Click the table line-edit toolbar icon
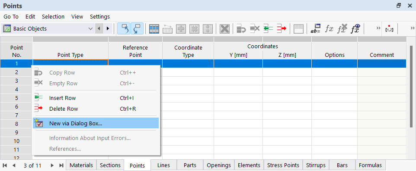Viewport: 416px width, 171px height. pos(168,29)
